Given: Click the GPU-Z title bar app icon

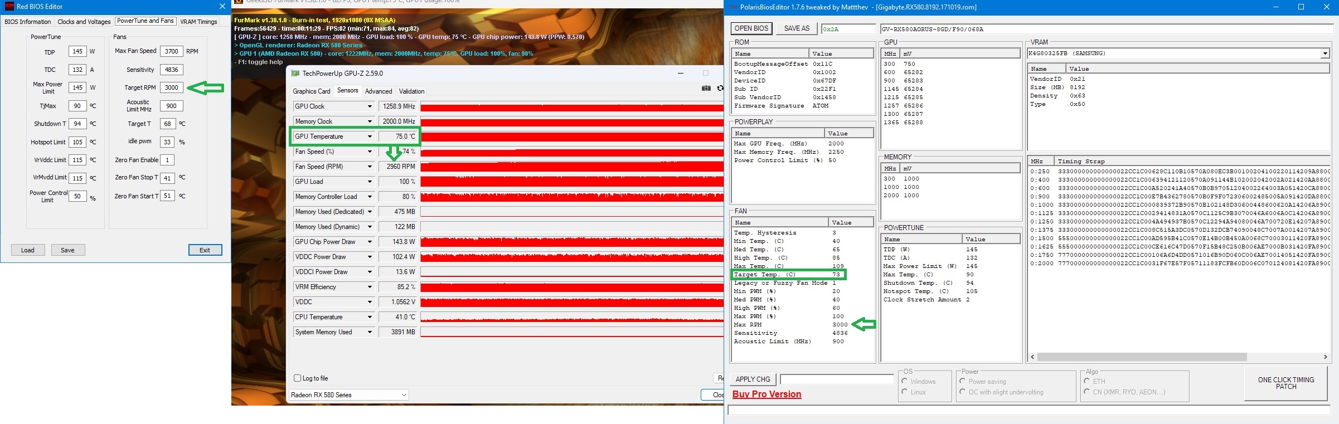Looking at the screenshot, I should tap(295, 74).
